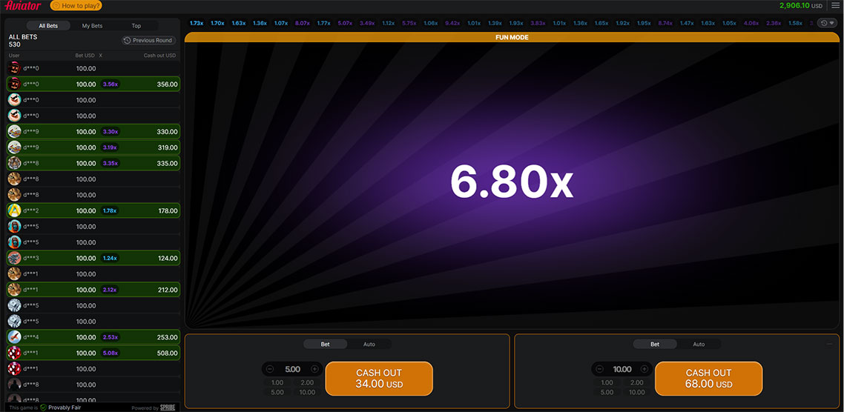This screenshot has height=412, width=844.
Task: Increase the 5.00 bet with plus icon
Action: click(314, 369)
